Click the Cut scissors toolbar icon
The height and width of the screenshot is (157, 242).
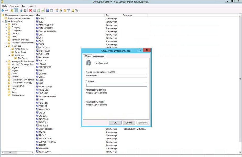(x=22, y=10)
